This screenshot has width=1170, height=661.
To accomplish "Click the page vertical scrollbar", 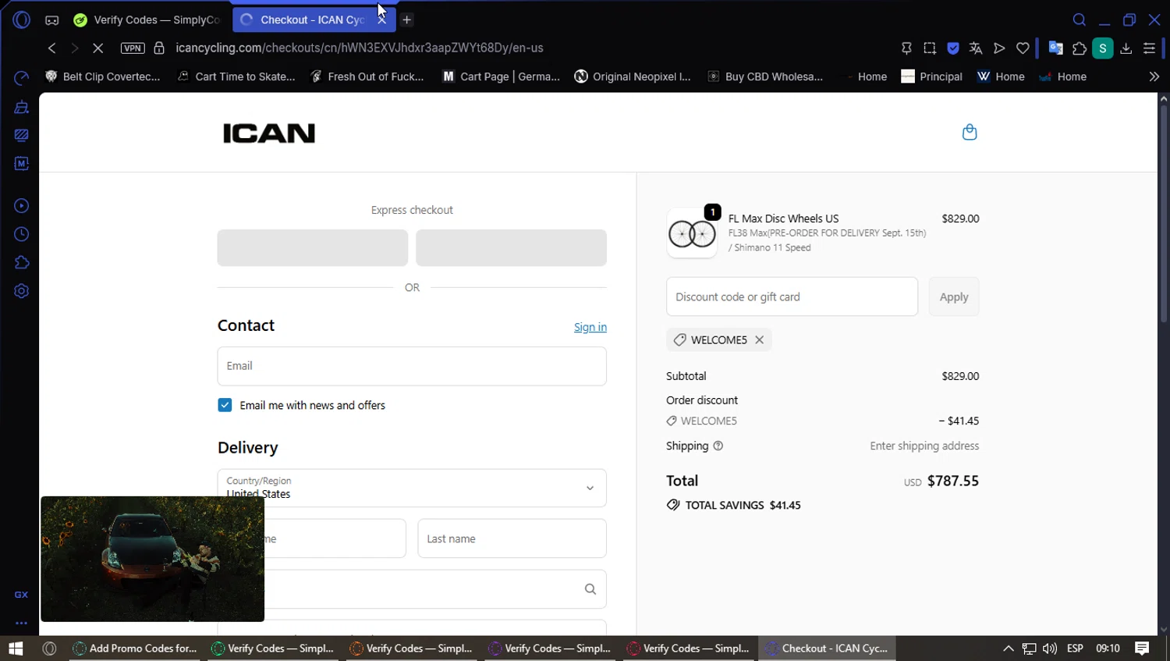I will pos(1164,212).
